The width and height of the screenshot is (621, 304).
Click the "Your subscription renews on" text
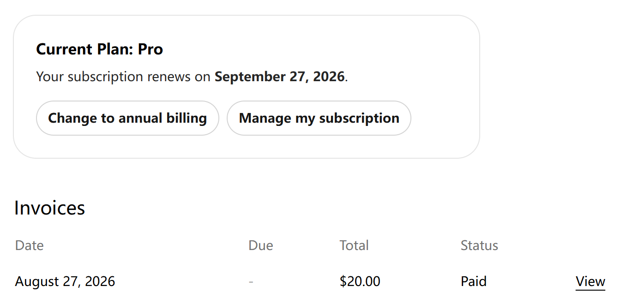coord(123,77)
